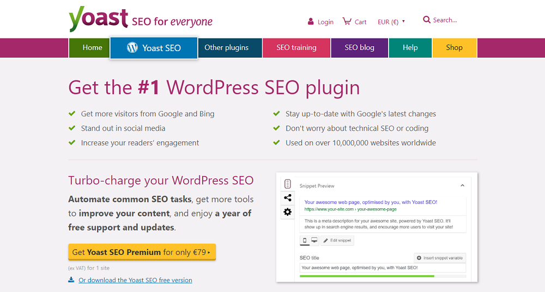Switch to desktop snippet preview
The image size is (545, 292).
click(314, 240)
